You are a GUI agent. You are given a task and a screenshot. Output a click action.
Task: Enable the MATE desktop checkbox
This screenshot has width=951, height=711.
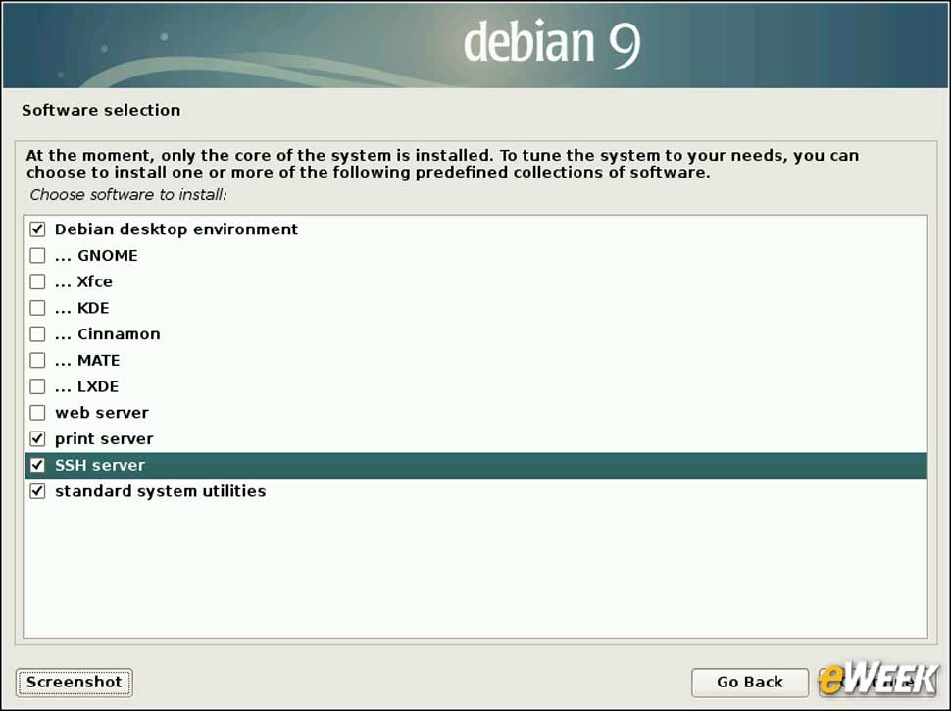pyautogui.click(x=37, y=360)
